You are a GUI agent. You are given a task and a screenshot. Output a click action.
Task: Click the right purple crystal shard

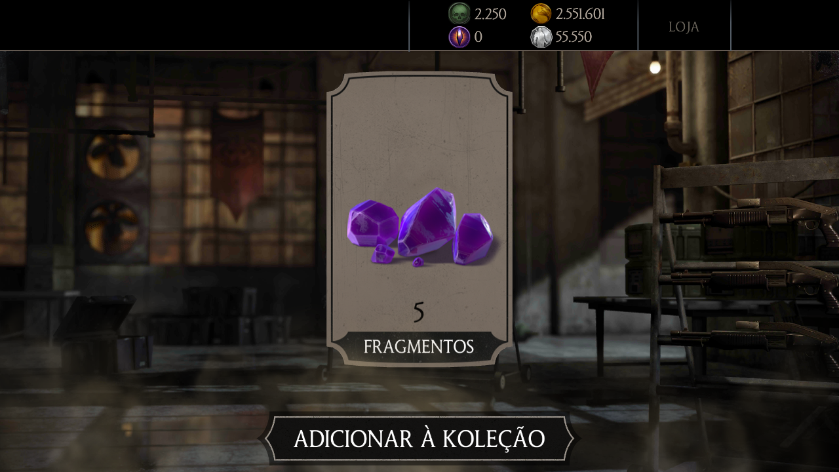tap(473, 239)
